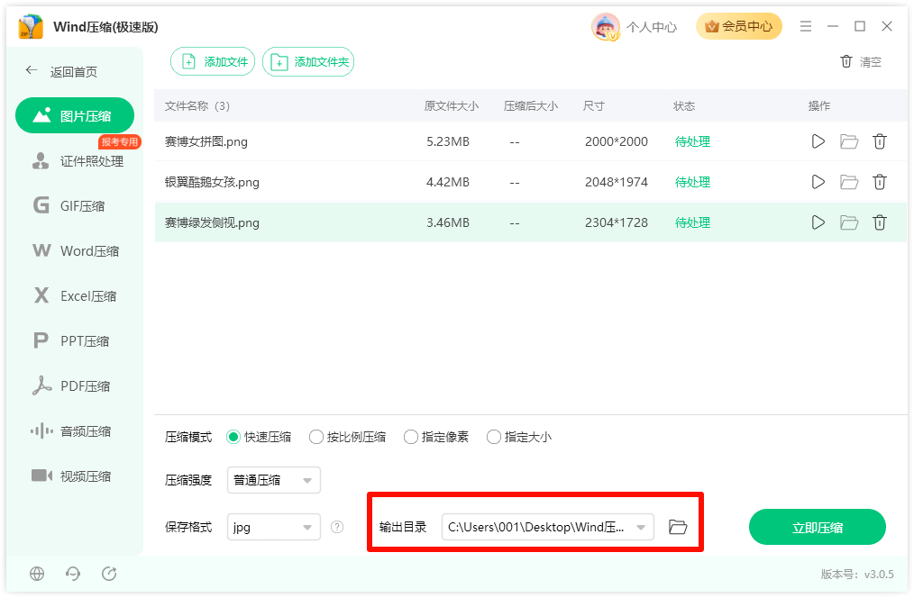Click the 2048*1974 dimension value
The image size is (914, 598).
pyautogui.click(x=617, y=182)
